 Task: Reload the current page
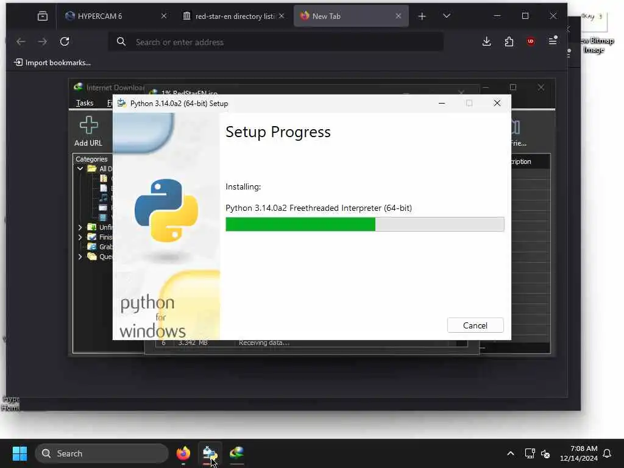pyautogui.click(x=65, y=41)
